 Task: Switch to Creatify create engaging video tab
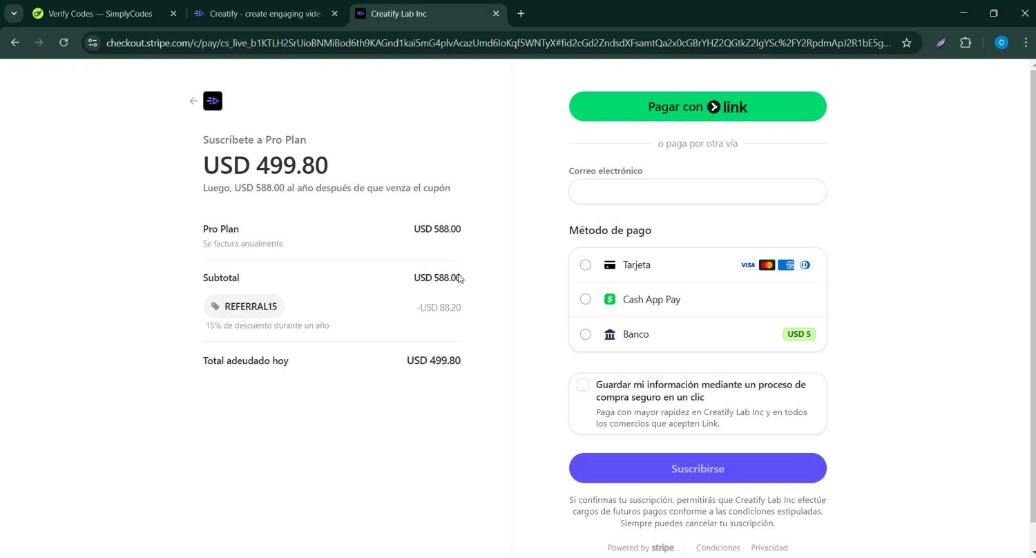pyautogui.click(x=266, y=13)
